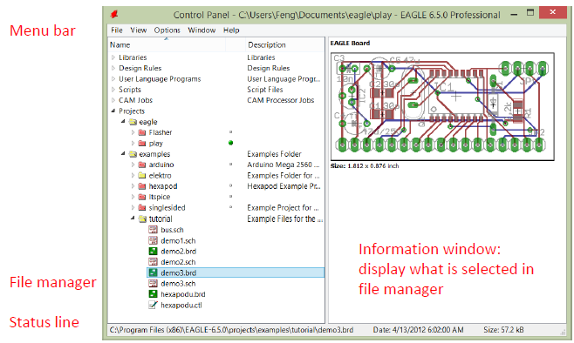
Task: Expand the Libraries tree node
Action: pos(113,57)
